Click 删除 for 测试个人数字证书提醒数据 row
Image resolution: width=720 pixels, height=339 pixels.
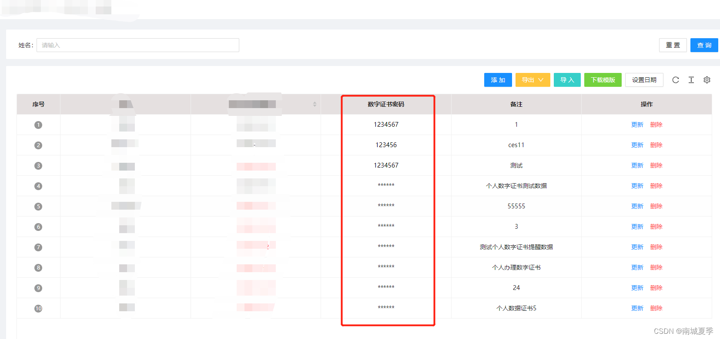656,247
